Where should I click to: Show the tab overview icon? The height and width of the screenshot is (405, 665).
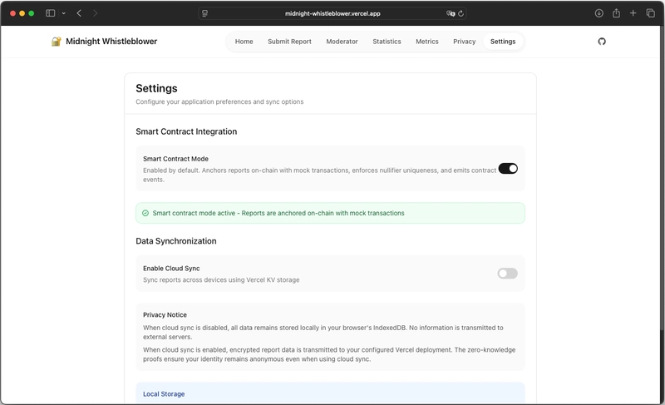(x=650, y=13)
